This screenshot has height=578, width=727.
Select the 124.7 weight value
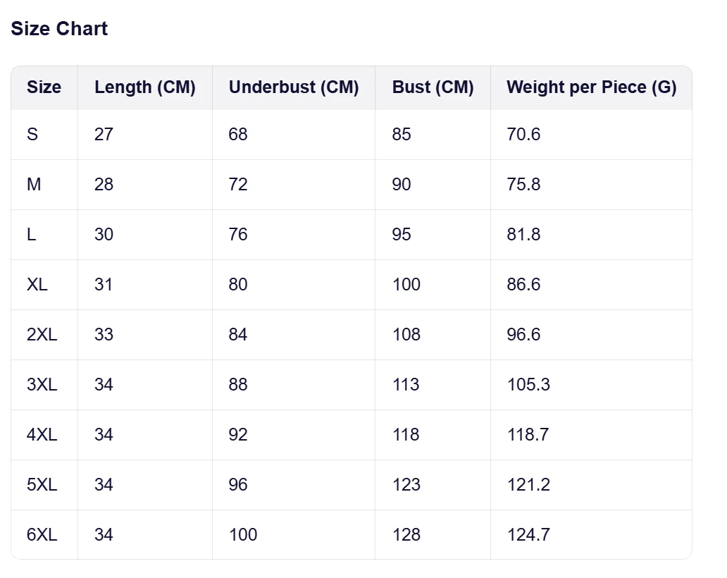528,535
